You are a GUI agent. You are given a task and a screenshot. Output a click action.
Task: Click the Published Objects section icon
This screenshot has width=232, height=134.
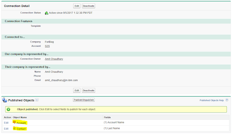pos(5,100)
